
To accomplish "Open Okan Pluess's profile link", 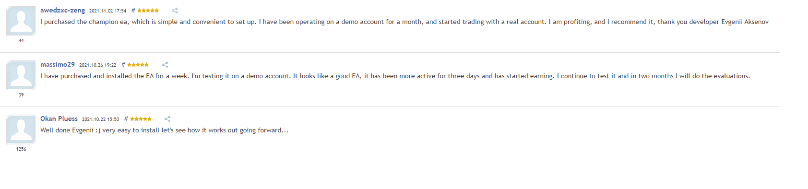I will pyautogui.click(x=59, y=118).
